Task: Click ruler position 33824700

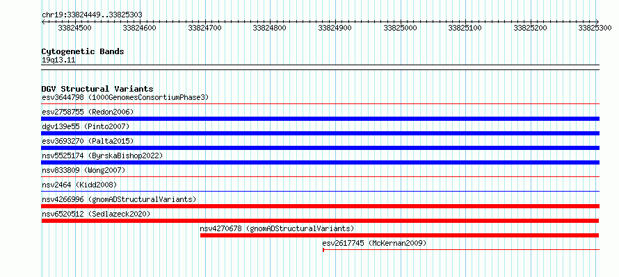Action: pos(205,28)
